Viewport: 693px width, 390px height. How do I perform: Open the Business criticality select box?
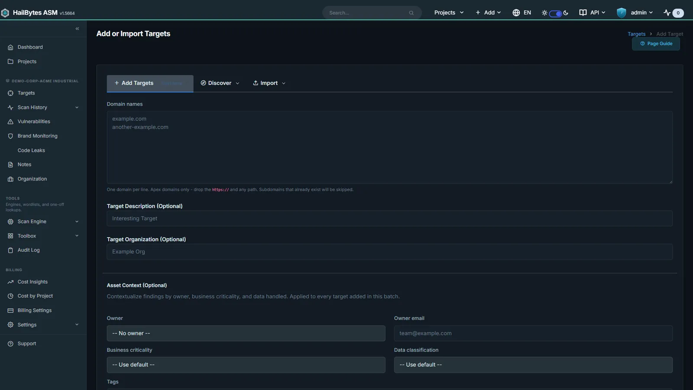pyautogui.click(x=246, y=365)
